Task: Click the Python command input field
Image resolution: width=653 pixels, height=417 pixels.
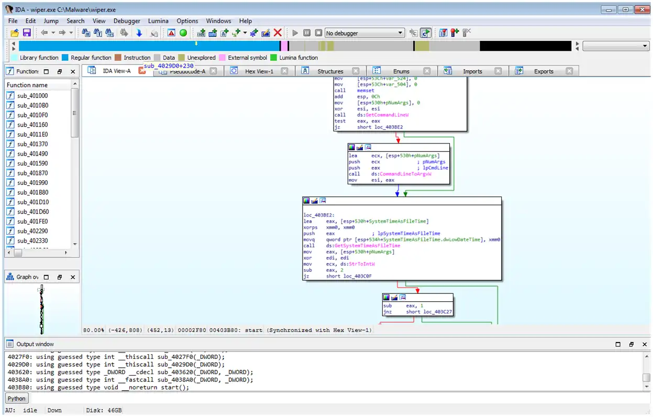Action: click(339, 398)
